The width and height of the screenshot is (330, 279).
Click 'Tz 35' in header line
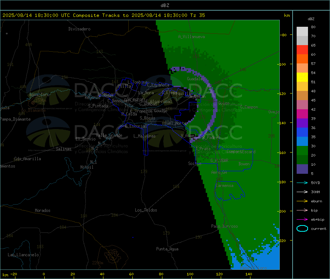[x=197, y=15]
